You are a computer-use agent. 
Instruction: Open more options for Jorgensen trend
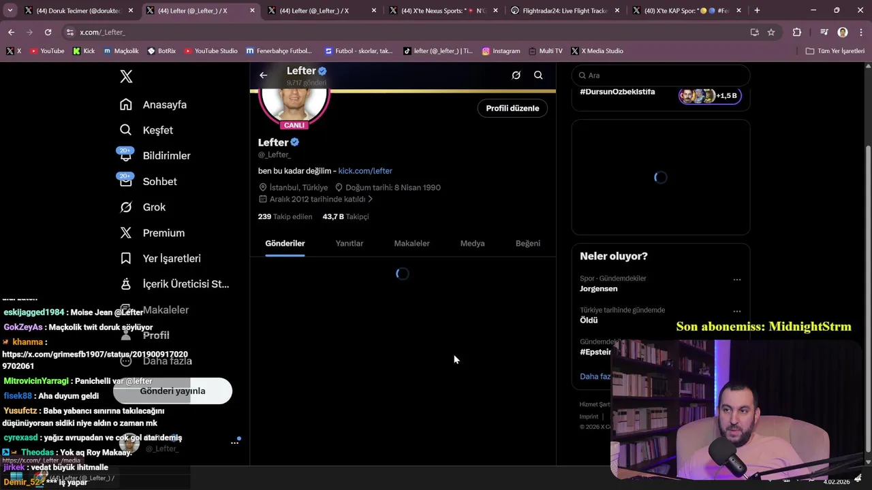click(736, 280)
